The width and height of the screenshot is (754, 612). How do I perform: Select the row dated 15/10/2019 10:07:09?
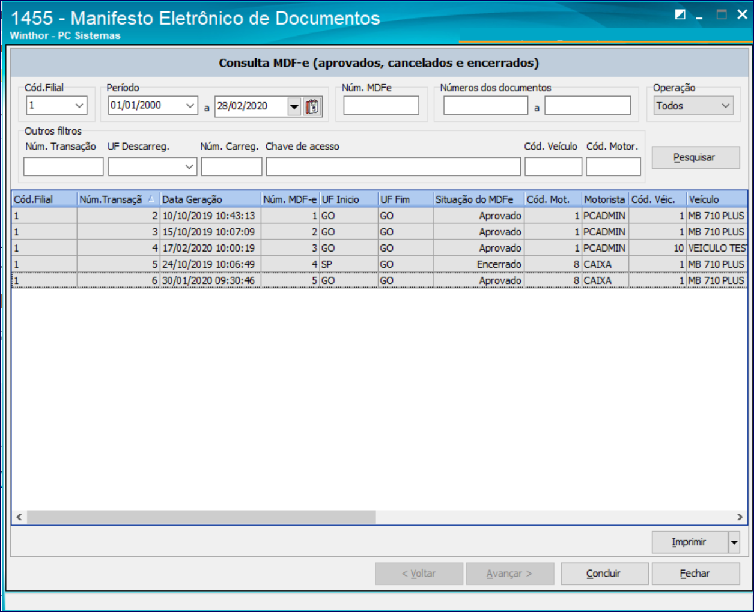[380, 232]
